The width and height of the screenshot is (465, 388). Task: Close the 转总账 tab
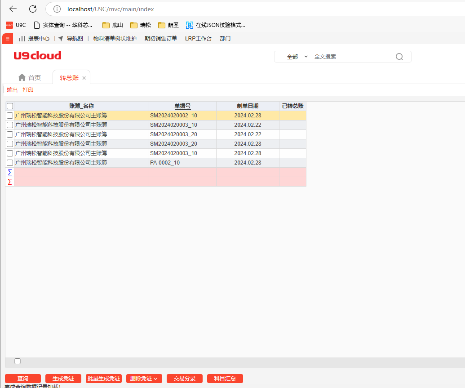tap(84, 78)
